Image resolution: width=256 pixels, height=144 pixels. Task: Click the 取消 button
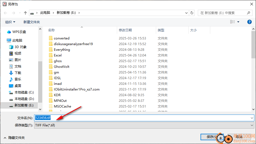pos(239,137)
